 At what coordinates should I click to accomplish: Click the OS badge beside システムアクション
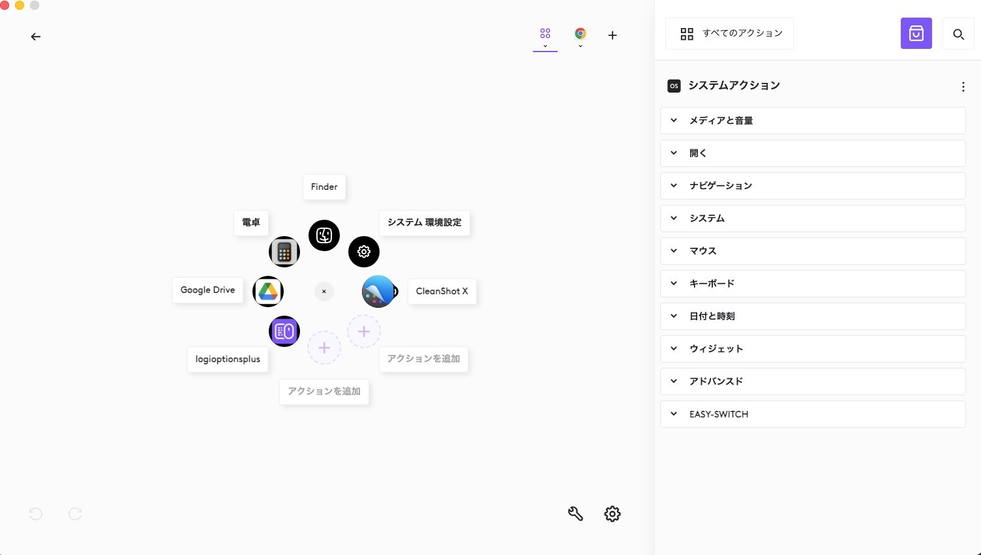click(x=674, y=85)
